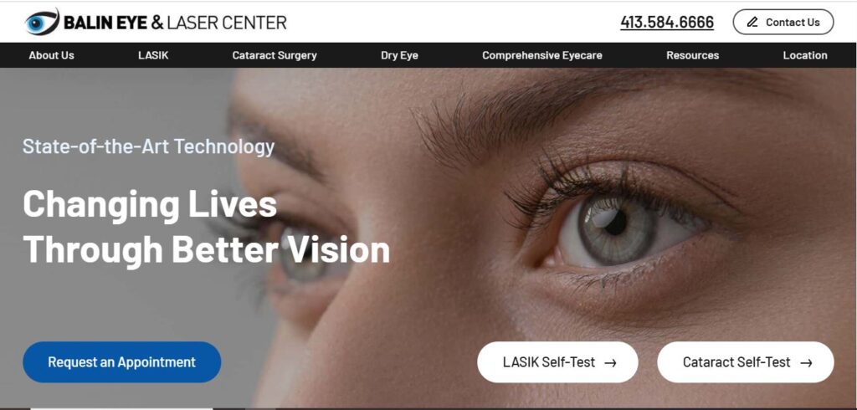
Task: Open the About Us menu
Action: 51,55
